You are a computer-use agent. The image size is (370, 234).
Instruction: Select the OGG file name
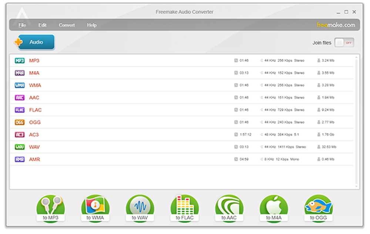point(35,122)
